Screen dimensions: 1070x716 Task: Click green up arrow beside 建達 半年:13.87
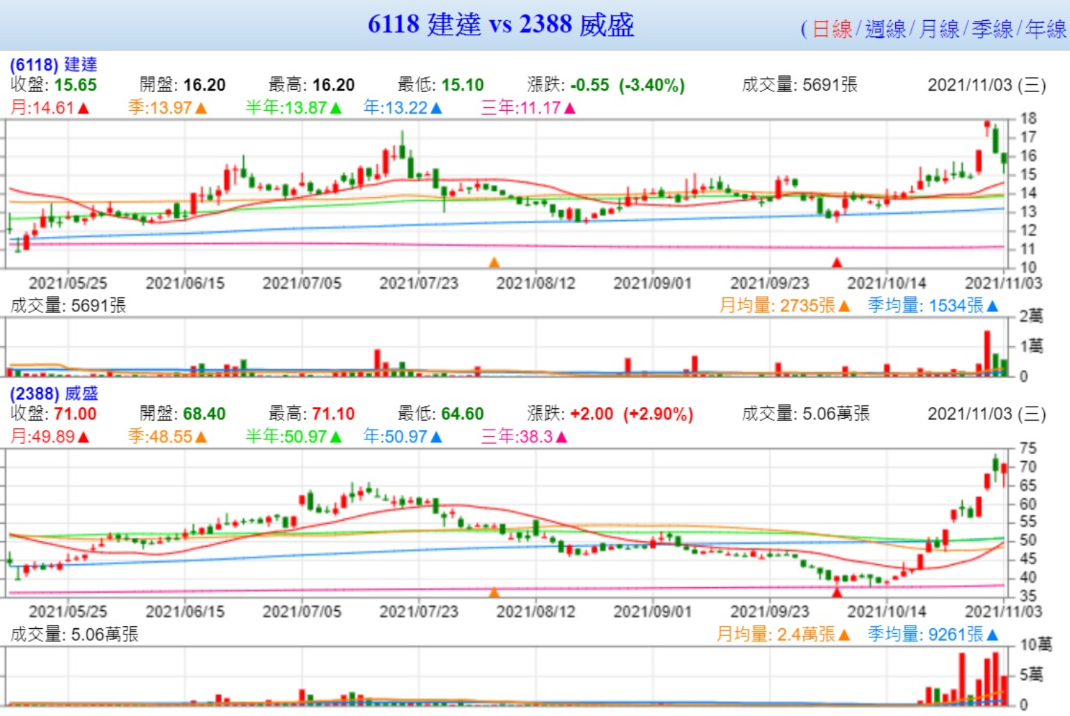(336, 108)
